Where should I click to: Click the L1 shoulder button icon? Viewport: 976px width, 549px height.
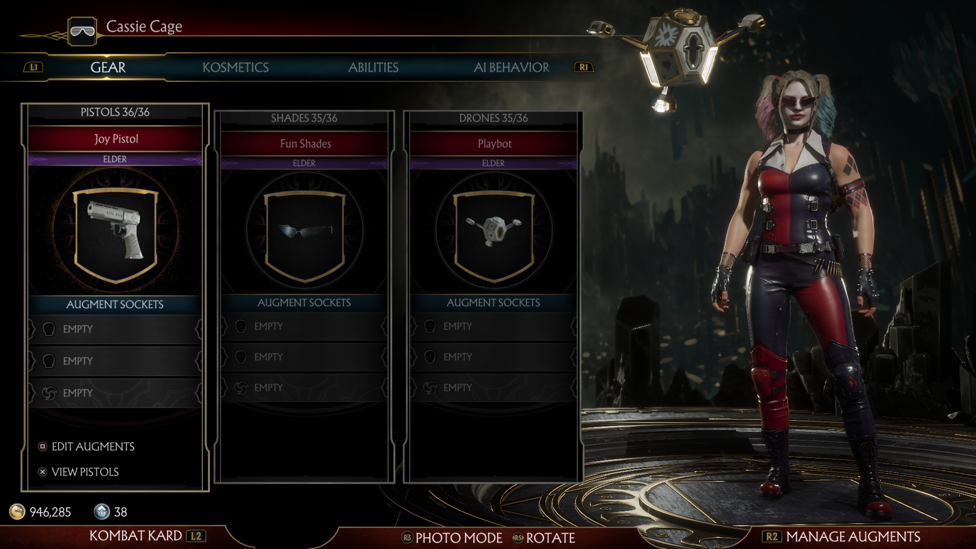pyautogui.click(x=34, y=67)
